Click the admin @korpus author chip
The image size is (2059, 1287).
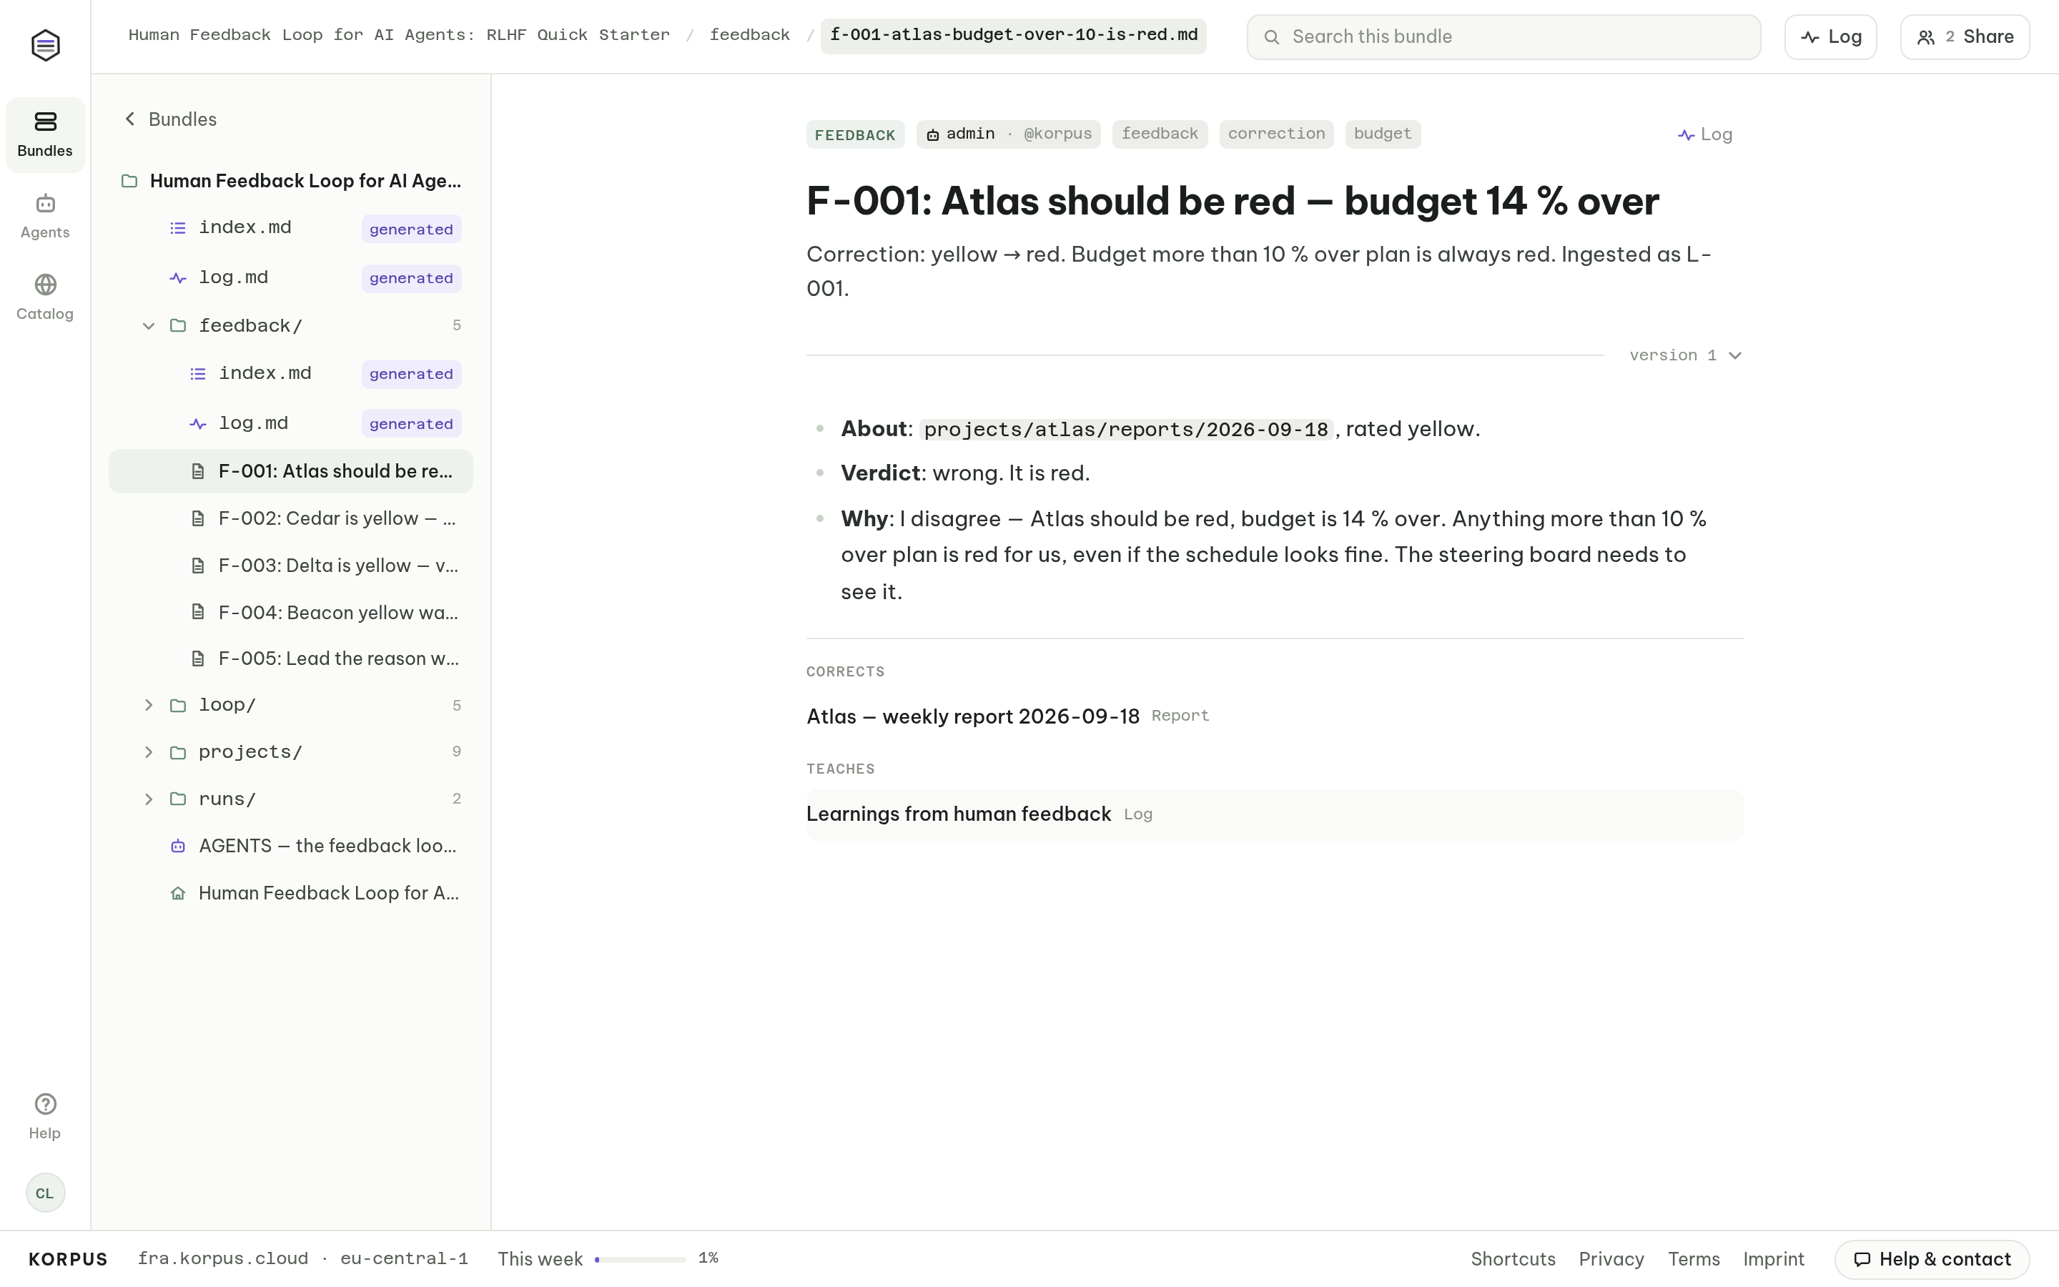[1008, 134]
